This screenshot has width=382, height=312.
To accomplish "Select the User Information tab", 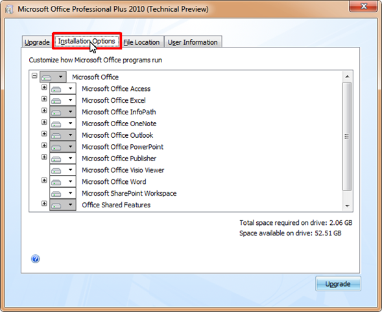I will pyautogui.click(x=193, y=42).
